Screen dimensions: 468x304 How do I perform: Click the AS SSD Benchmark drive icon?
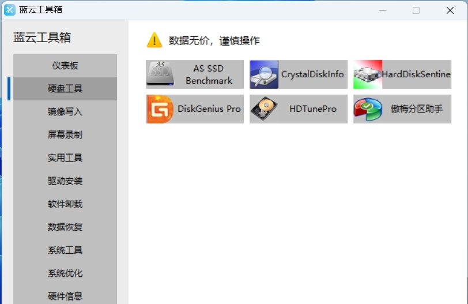tap(160, 74)
